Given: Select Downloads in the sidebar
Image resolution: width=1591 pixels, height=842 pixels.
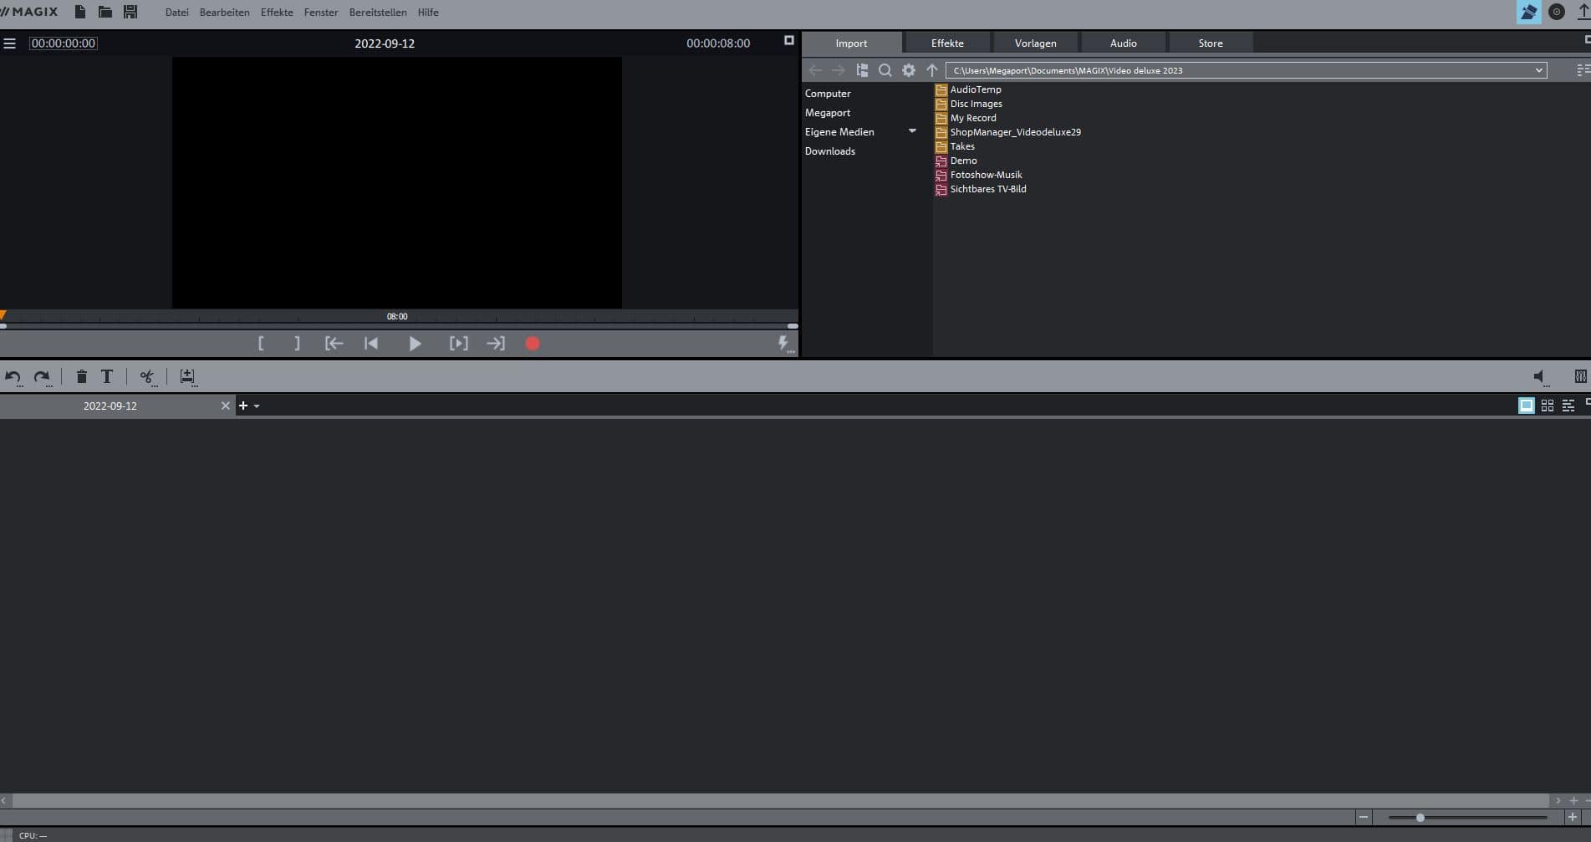Looking at the screenshot, I should click(829, 151).
